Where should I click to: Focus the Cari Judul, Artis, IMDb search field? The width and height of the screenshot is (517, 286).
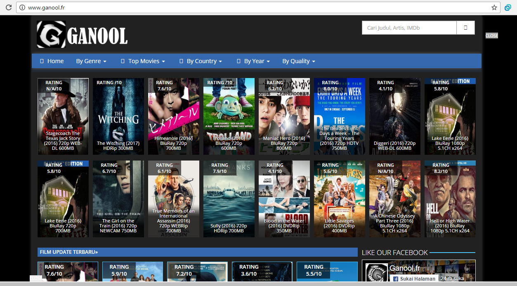point(409,28)
